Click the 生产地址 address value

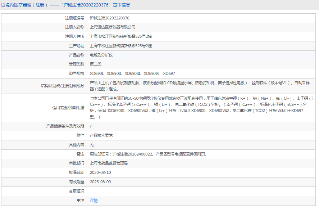coord(120,46)
